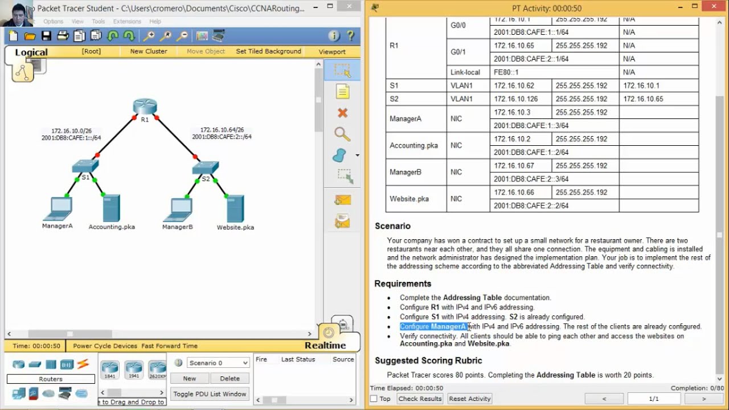Screen dimensions: 729x410
Task: Select Switches device category icon
Action: [35, 364]
